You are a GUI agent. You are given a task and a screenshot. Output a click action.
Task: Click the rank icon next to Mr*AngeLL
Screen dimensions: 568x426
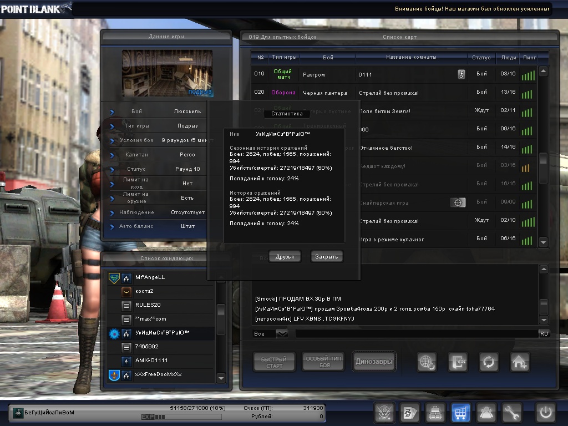click(126, 278)
